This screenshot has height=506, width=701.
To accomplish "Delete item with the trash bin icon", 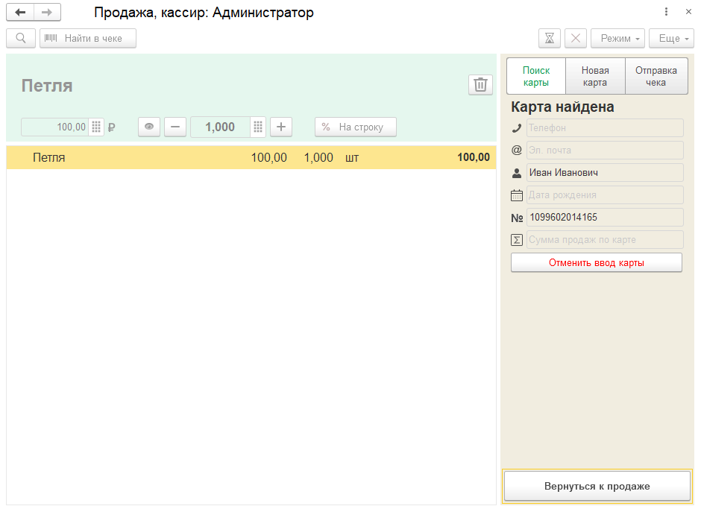I will click(x=480, y=85).
